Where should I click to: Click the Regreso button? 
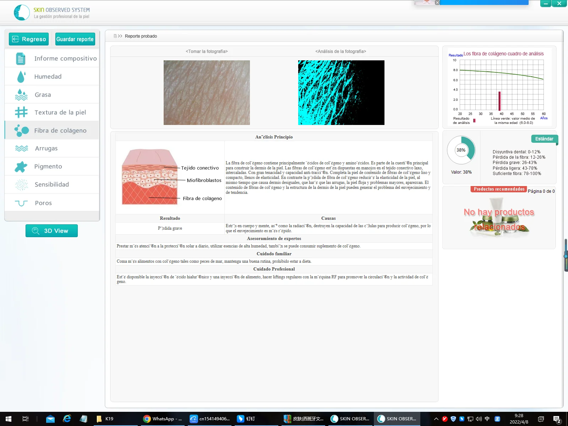point(28,39)
